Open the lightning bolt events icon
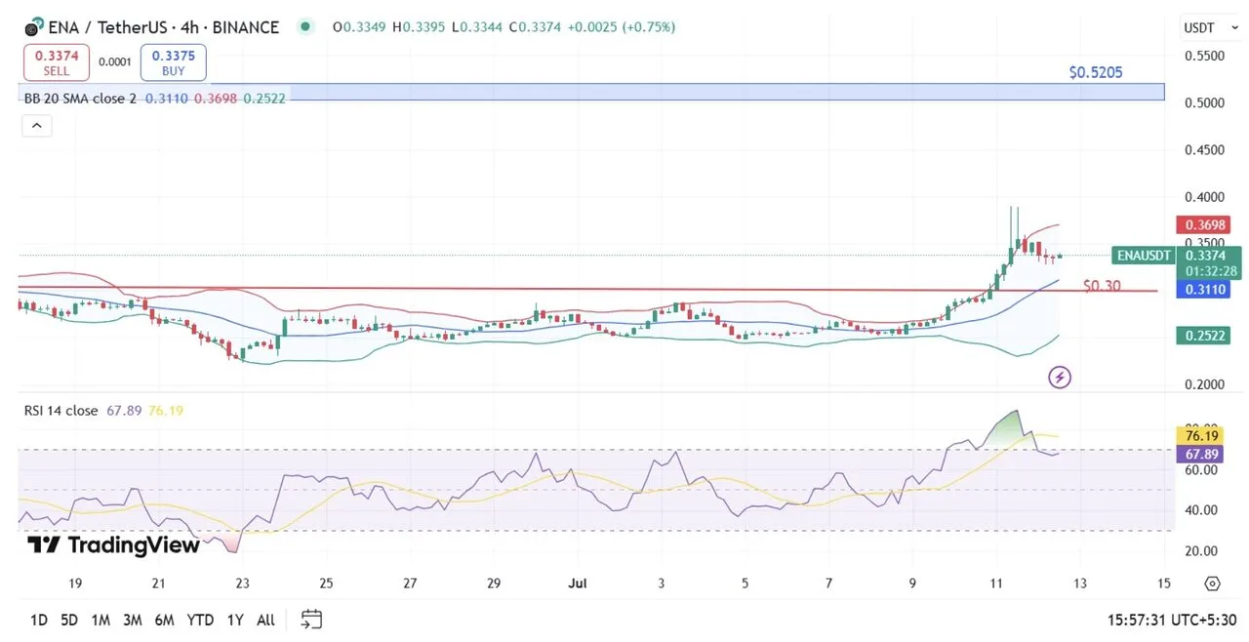Viewport: 1249px width, 642px height. [1060, 377]
